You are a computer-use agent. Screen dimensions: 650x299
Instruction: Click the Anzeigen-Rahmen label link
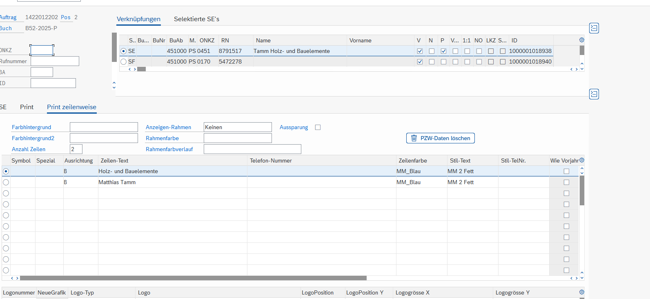[x=168, y=127]
